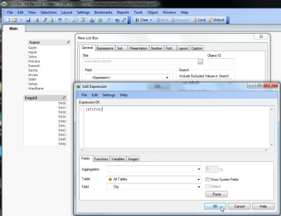Toggle the Distinct checkbox
This screenshot has height=216, width=281.
(x=207, y=186)
